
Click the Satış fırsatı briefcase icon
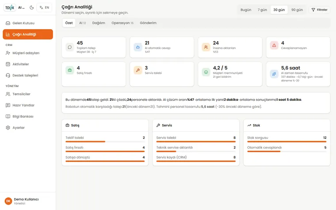(x=70, y=70)
